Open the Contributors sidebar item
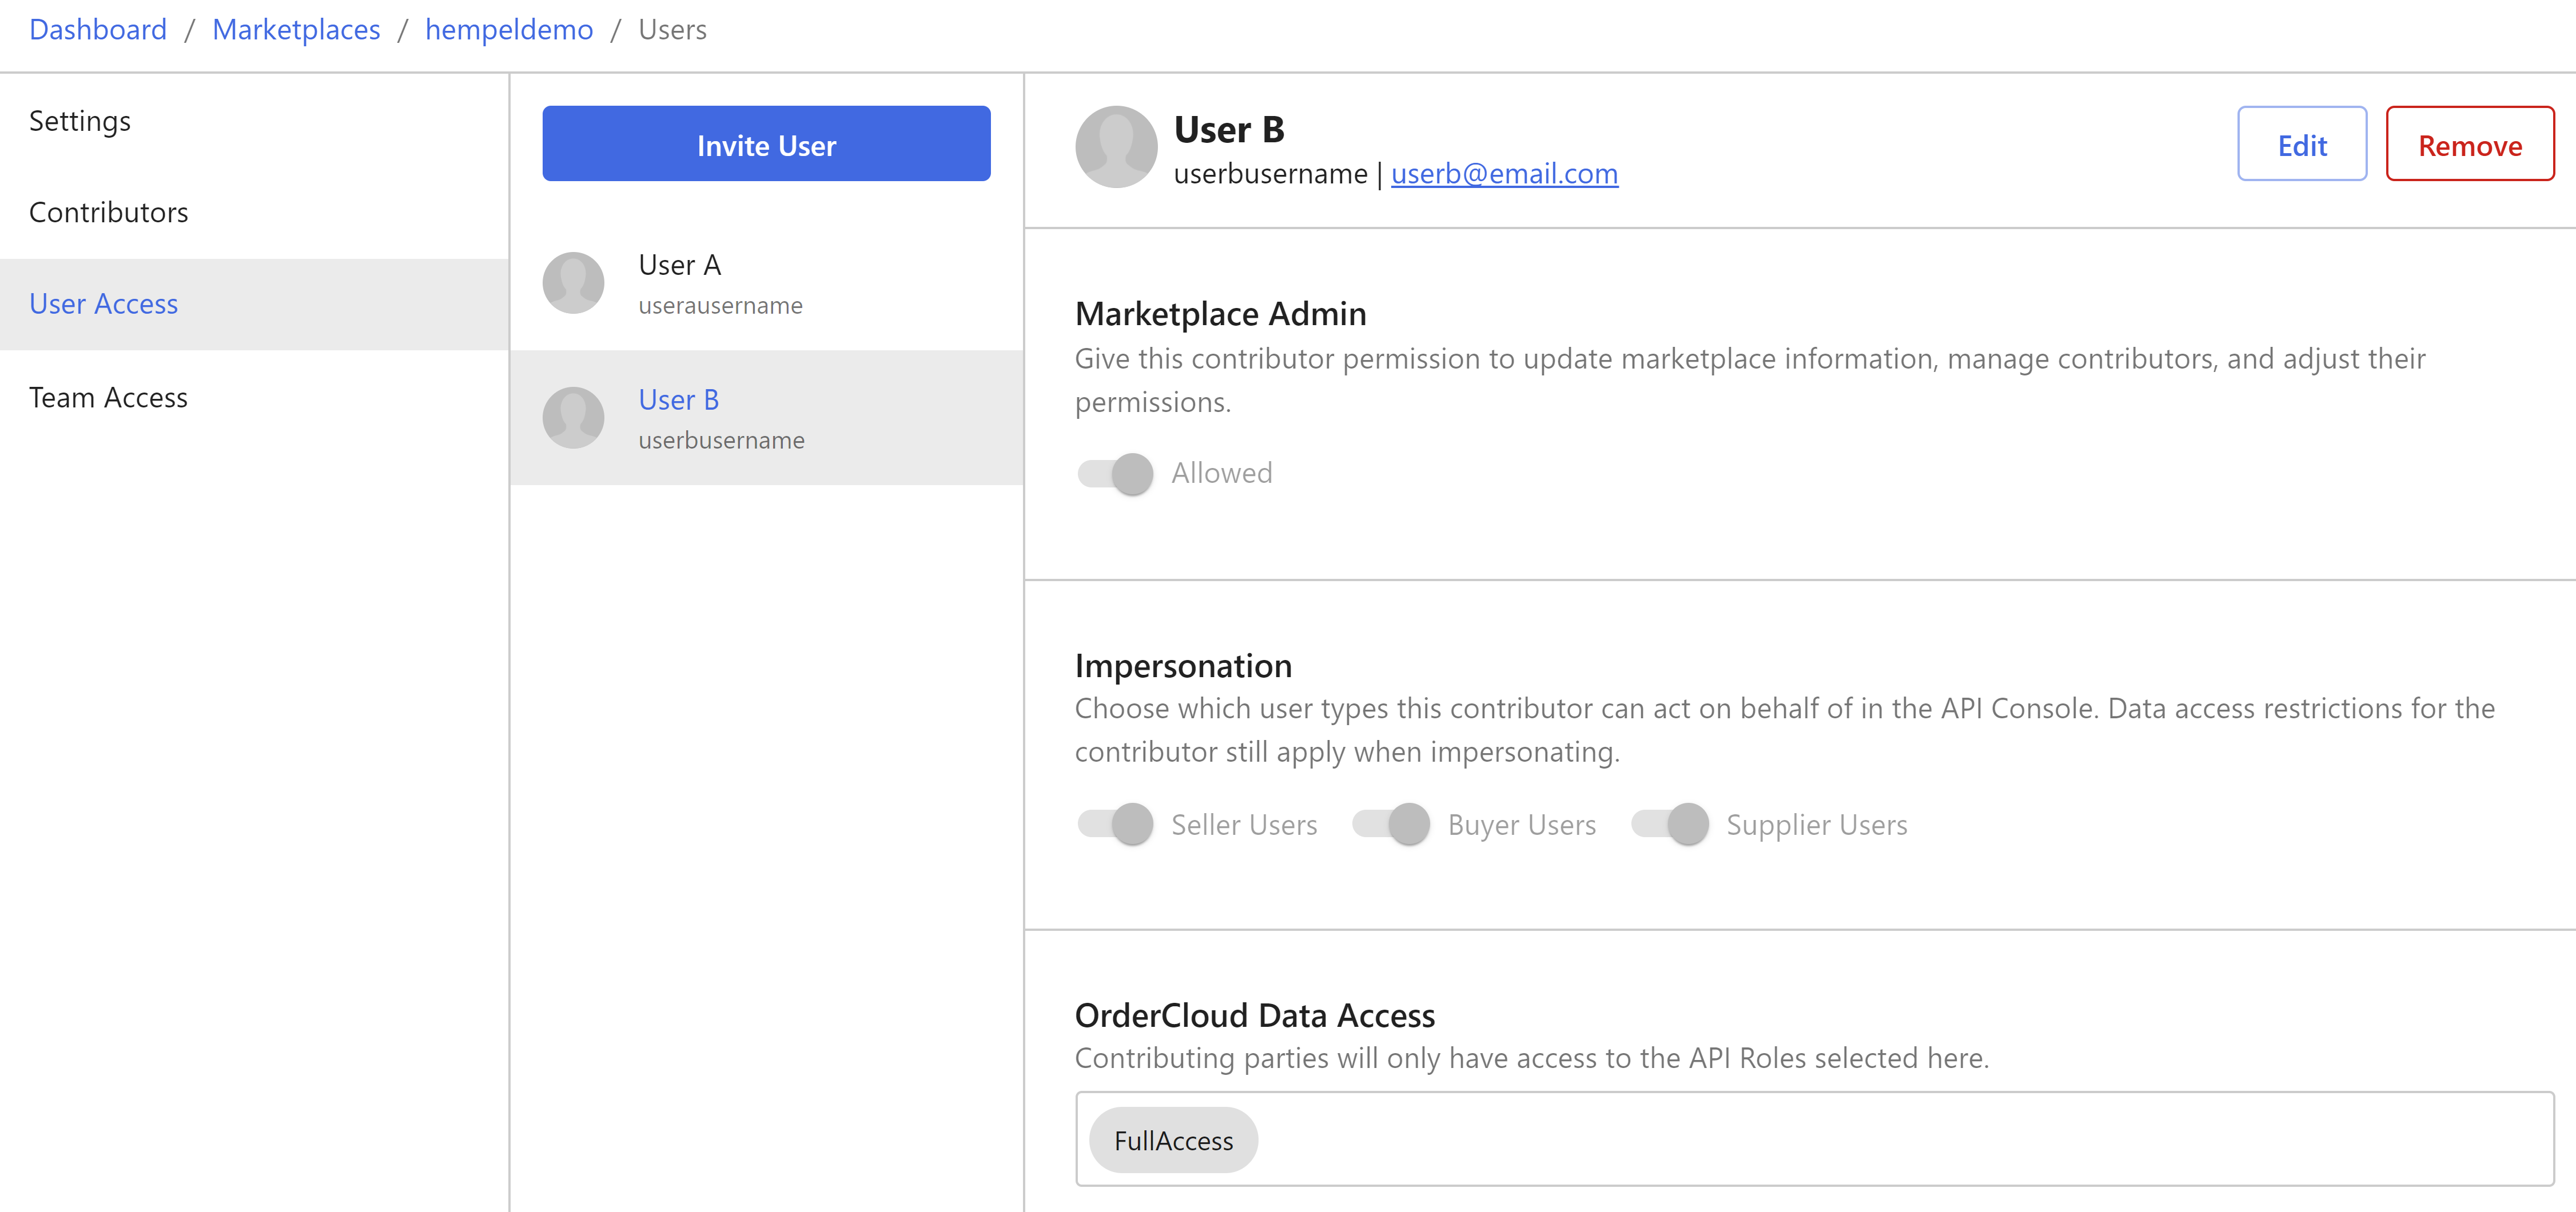The width and height of the screenshot is (2576, 1212). click(x=254, y=213)
